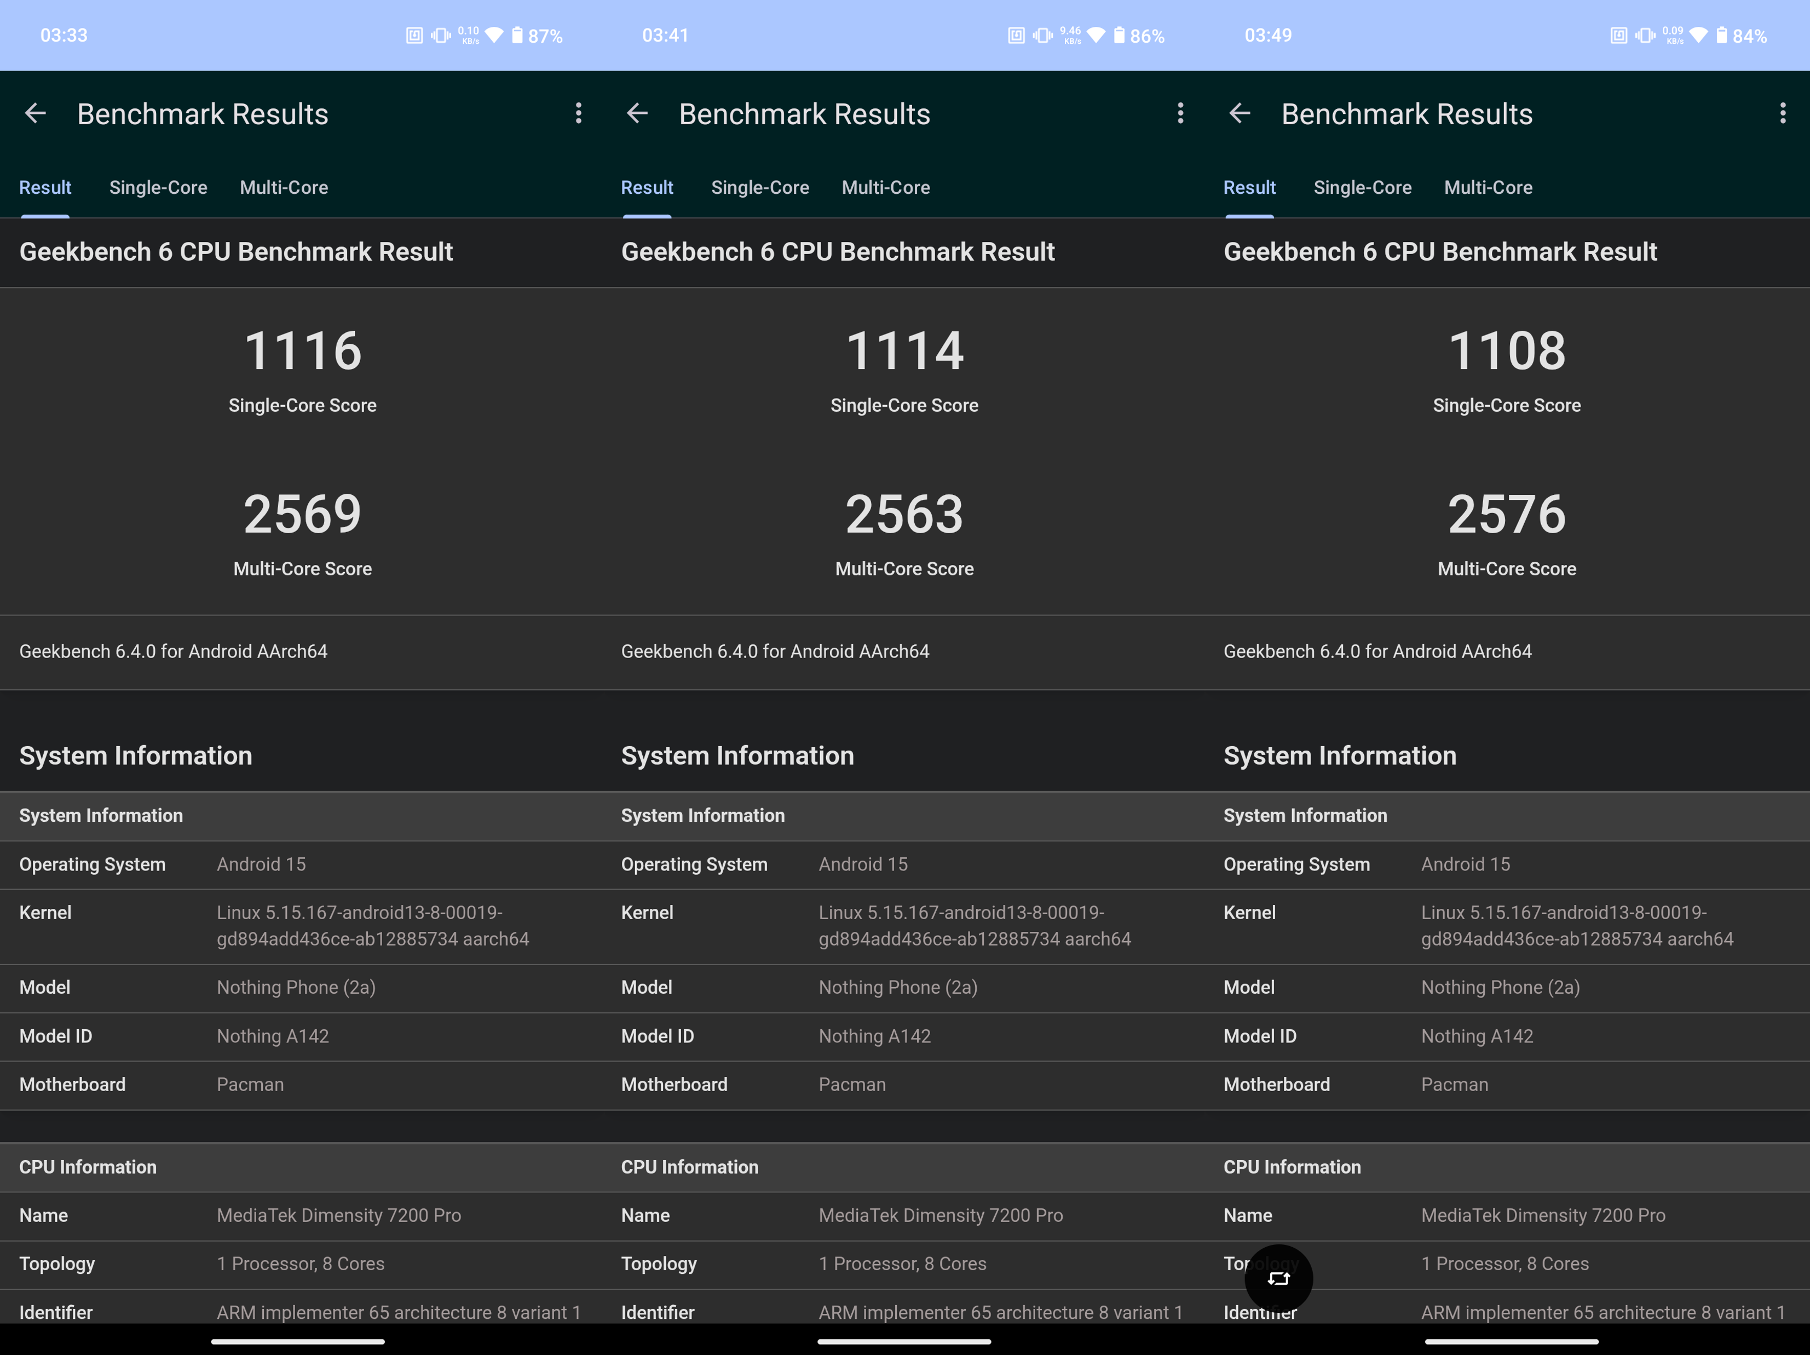1810x1355 pixels.
Task: Tap back arrow in first Benchmark Results panel
Action: [35, 113]
